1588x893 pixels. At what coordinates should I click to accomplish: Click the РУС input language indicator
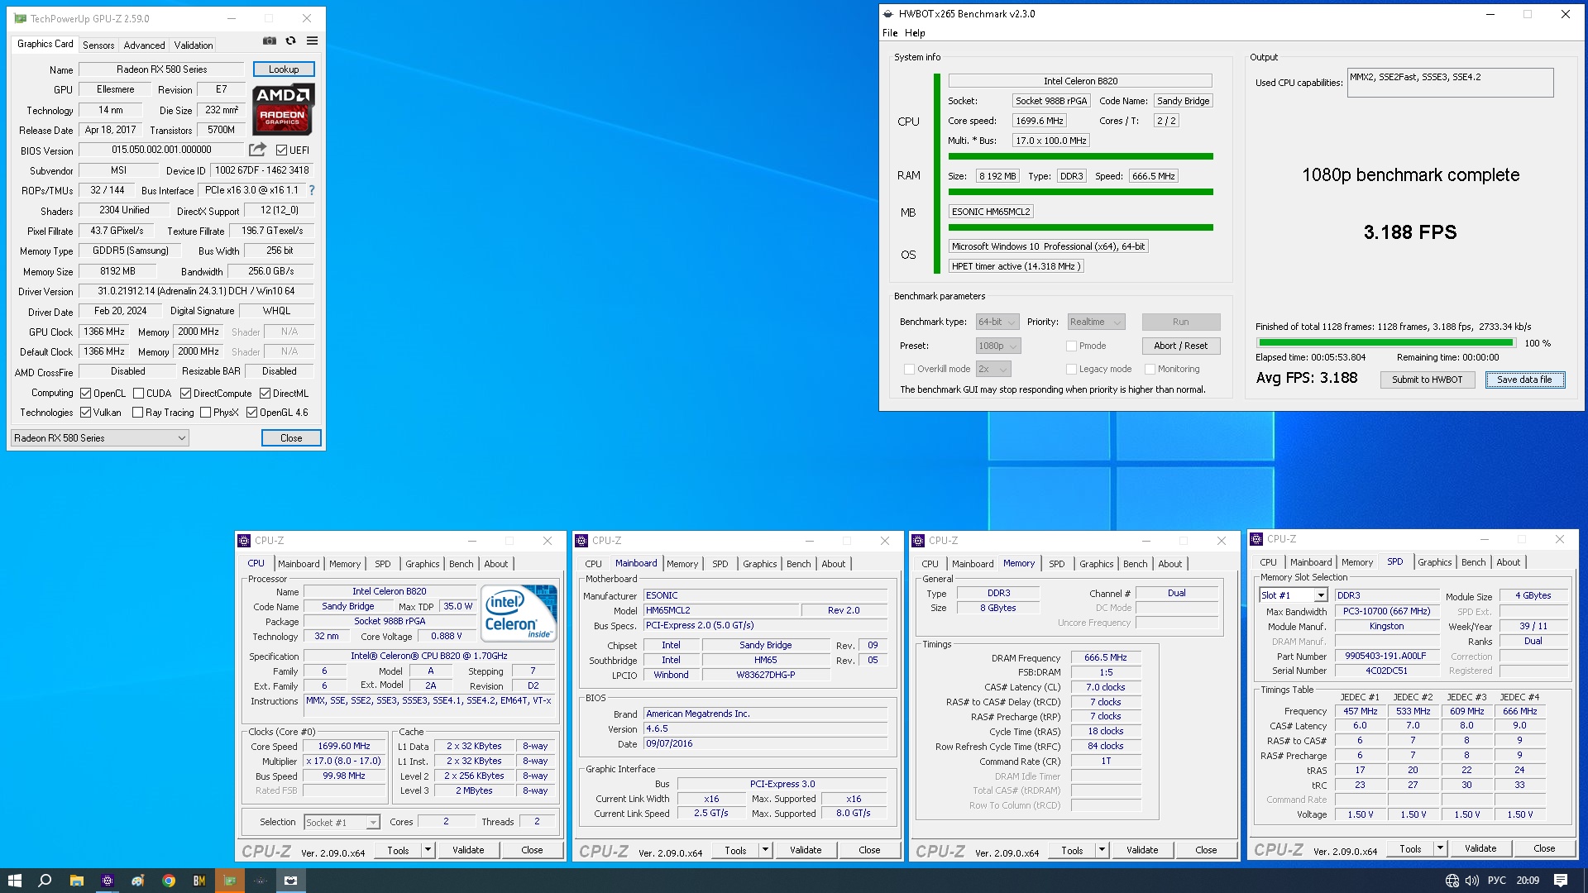(1497, 881)
